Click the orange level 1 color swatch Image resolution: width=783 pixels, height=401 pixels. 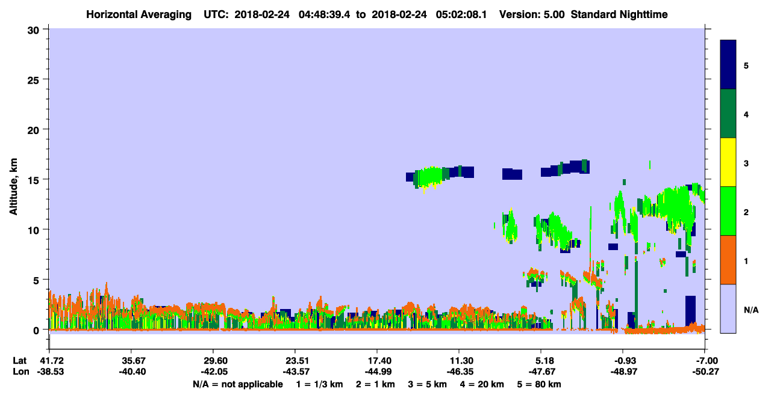728,260
